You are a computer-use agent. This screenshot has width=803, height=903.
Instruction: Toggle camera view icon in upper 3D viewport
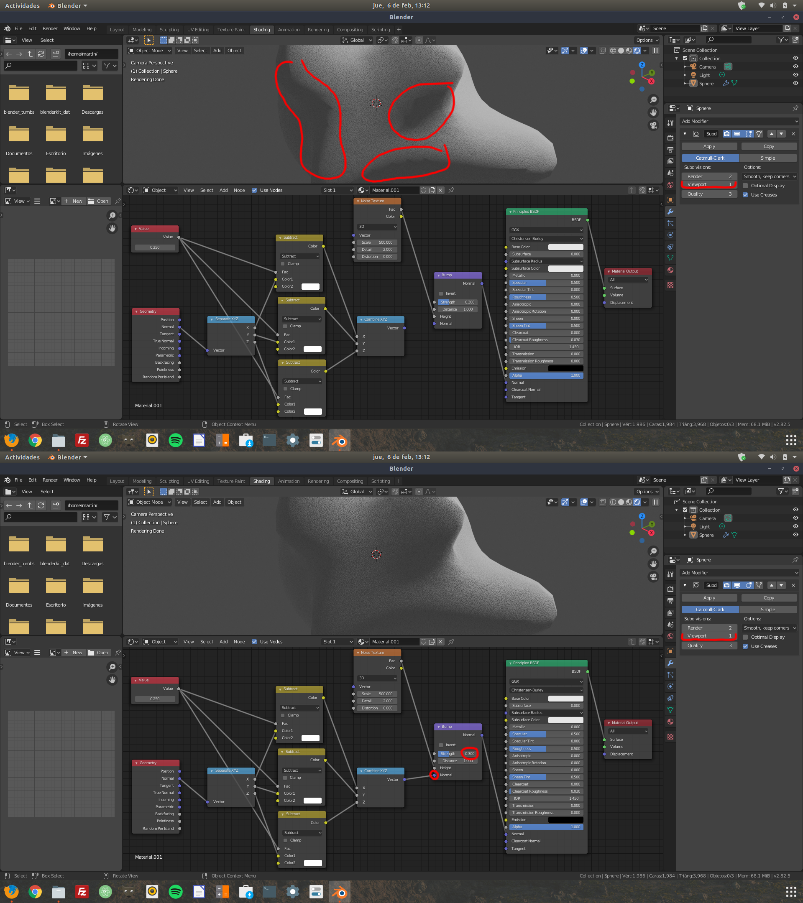point(653,125)
